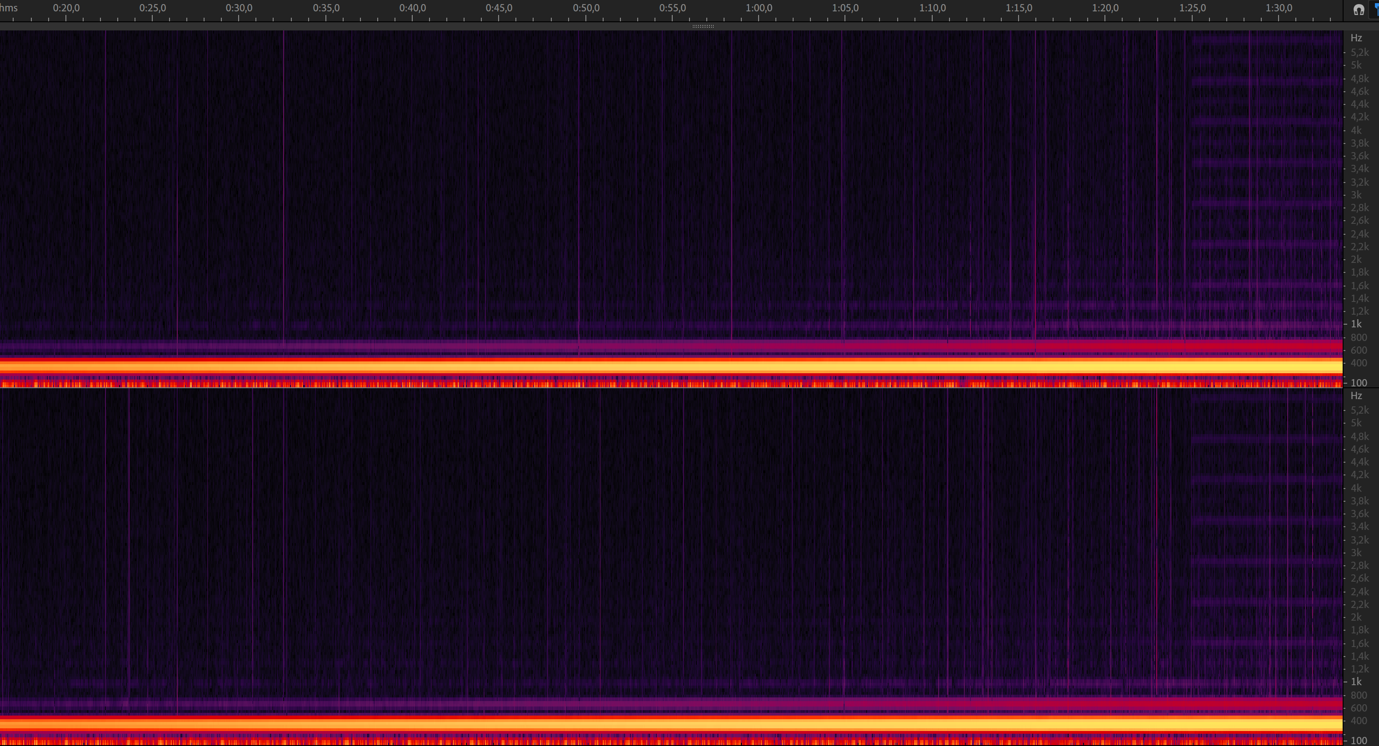The height and width of the screenshot is (746, 1379).
Task: Toggle the snapping magnet icon
Action: tap(1359, 10)
